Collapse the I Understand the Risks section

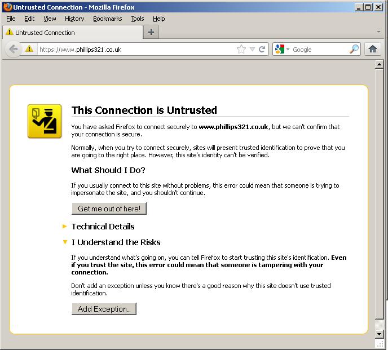[x=111, y=242]
